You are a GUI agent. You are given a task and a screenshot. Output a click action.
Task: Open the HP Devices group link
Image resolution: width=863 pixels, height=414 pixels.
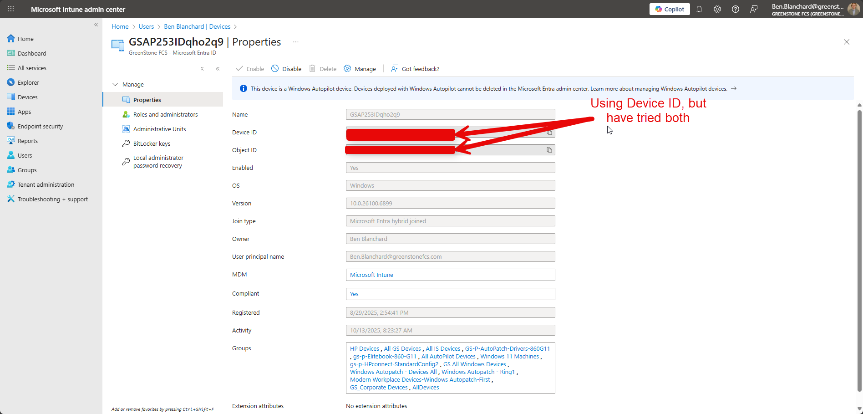[364, 348]
